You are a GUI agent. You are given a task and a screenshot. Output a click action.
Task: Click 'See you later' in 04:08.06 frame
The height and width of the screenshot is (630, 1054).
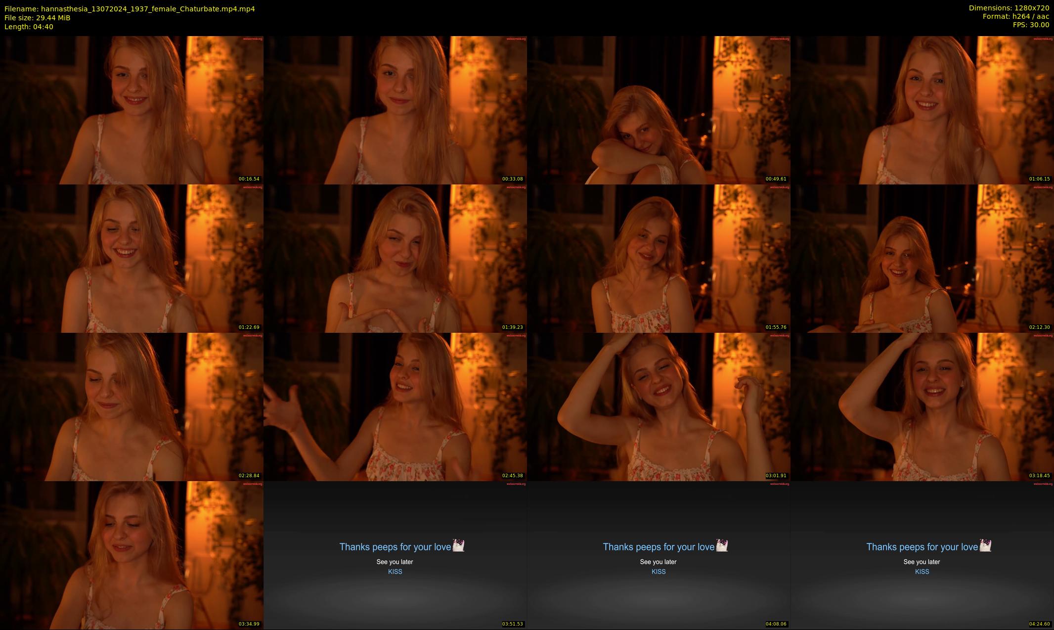tap(658, 562)
